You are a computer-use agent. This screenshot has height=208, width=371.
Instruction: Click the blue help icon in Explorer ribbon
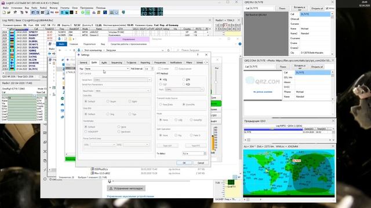click(239, 44)
